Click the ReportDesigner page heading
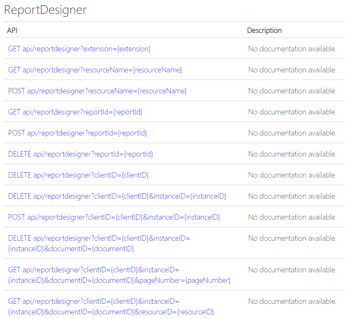The height and width of the screenshot is (319, 345). [x=45, y=10]
